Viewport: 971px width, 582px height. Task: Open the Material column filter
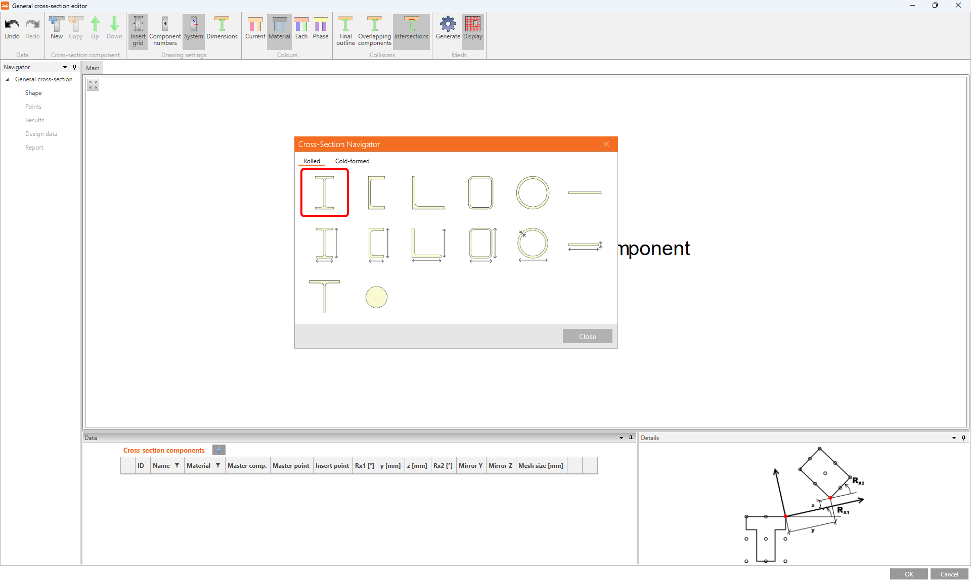pyautogui.click(x=218, y=466)
